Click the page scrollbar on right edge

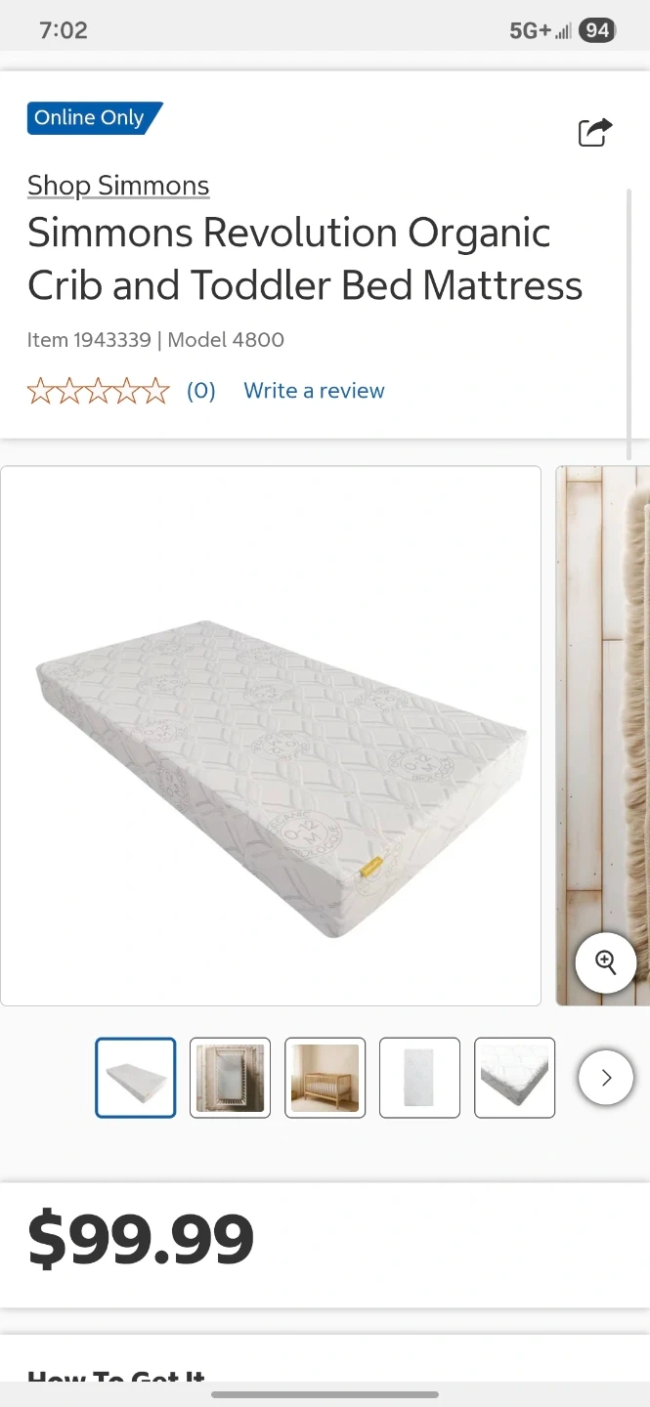pyautogui.click(x=628, y=322)
